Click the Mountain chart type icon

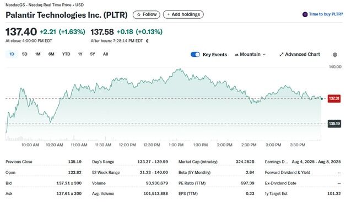tap(236, 55)
